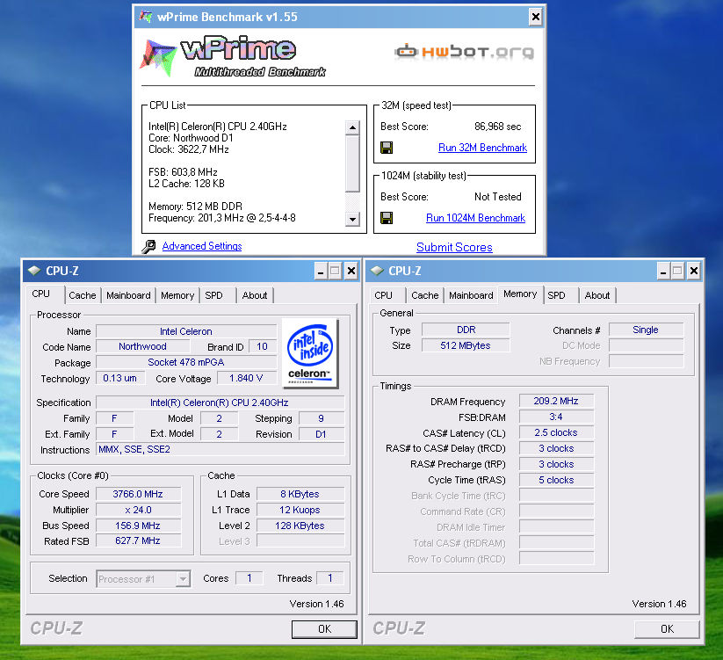Open About tab in right CPU-Z
723x660 pixels.
pyautogui.click(x=597, y=295)
